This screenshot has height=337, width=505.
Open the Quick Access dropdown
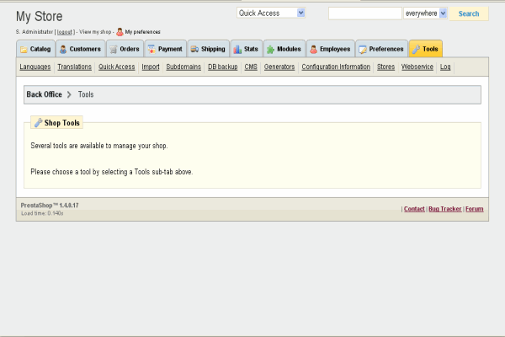[x=271, y=13]
